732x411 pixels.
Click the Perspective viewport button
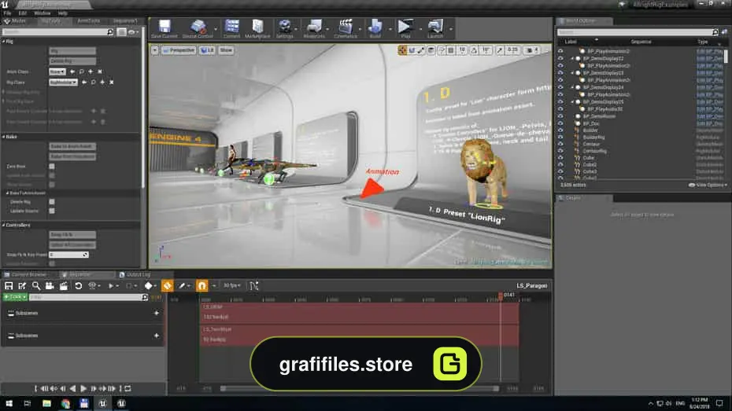pyautogui.click(x=179, y=50)
